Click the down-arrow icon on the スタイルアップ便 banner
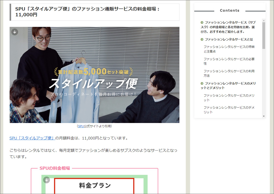This screenshot has height=194, width=274. (15, 32)
